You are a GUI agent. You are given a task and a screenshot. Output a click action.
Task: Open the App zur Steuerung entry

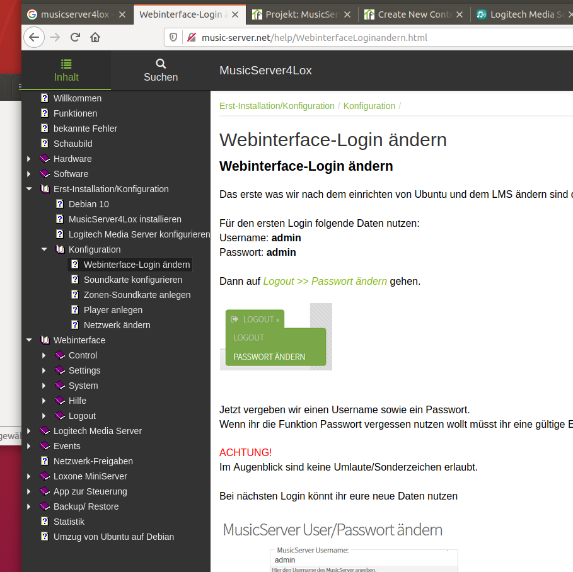click(90, 491)
